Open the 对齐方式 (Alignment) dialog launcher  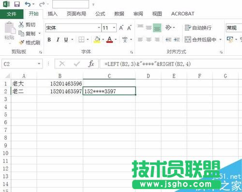point(221,52)
